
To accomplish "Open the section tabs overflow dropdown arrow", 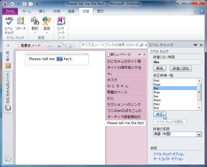I will 59,46.
